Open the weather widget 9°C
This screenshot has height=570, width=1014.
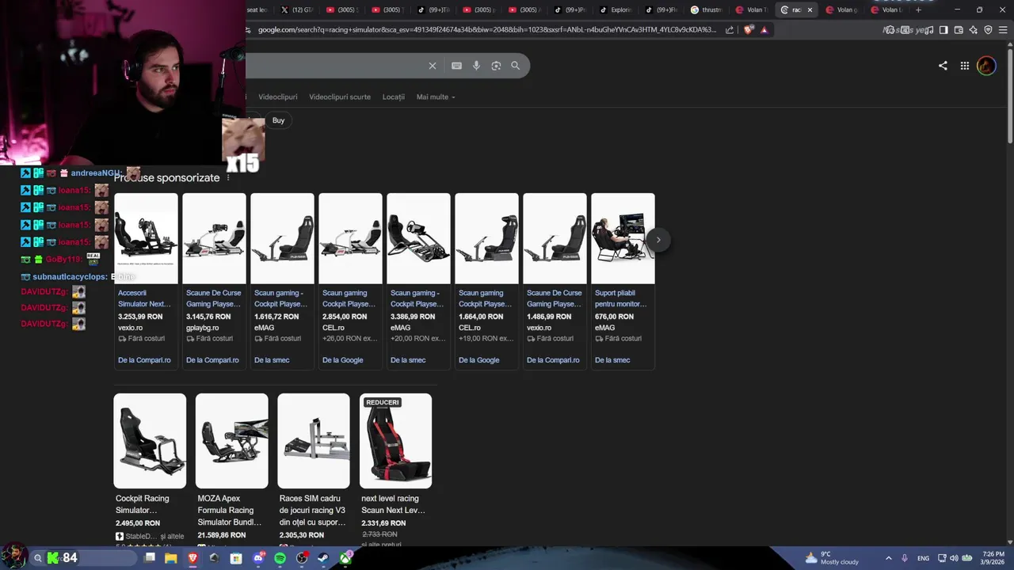[x=832, y=558]
